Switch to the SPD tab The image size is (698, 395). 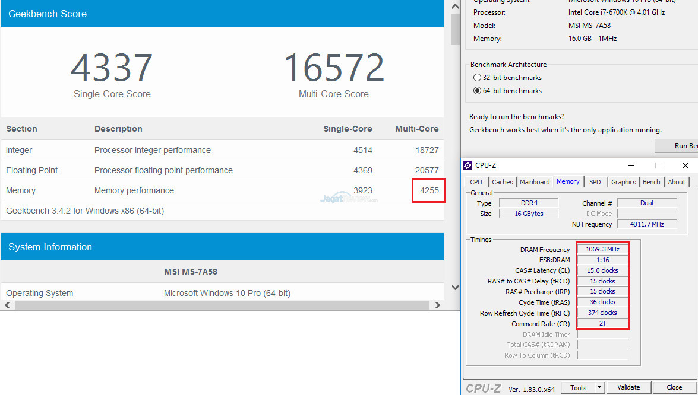pos(595,182)
